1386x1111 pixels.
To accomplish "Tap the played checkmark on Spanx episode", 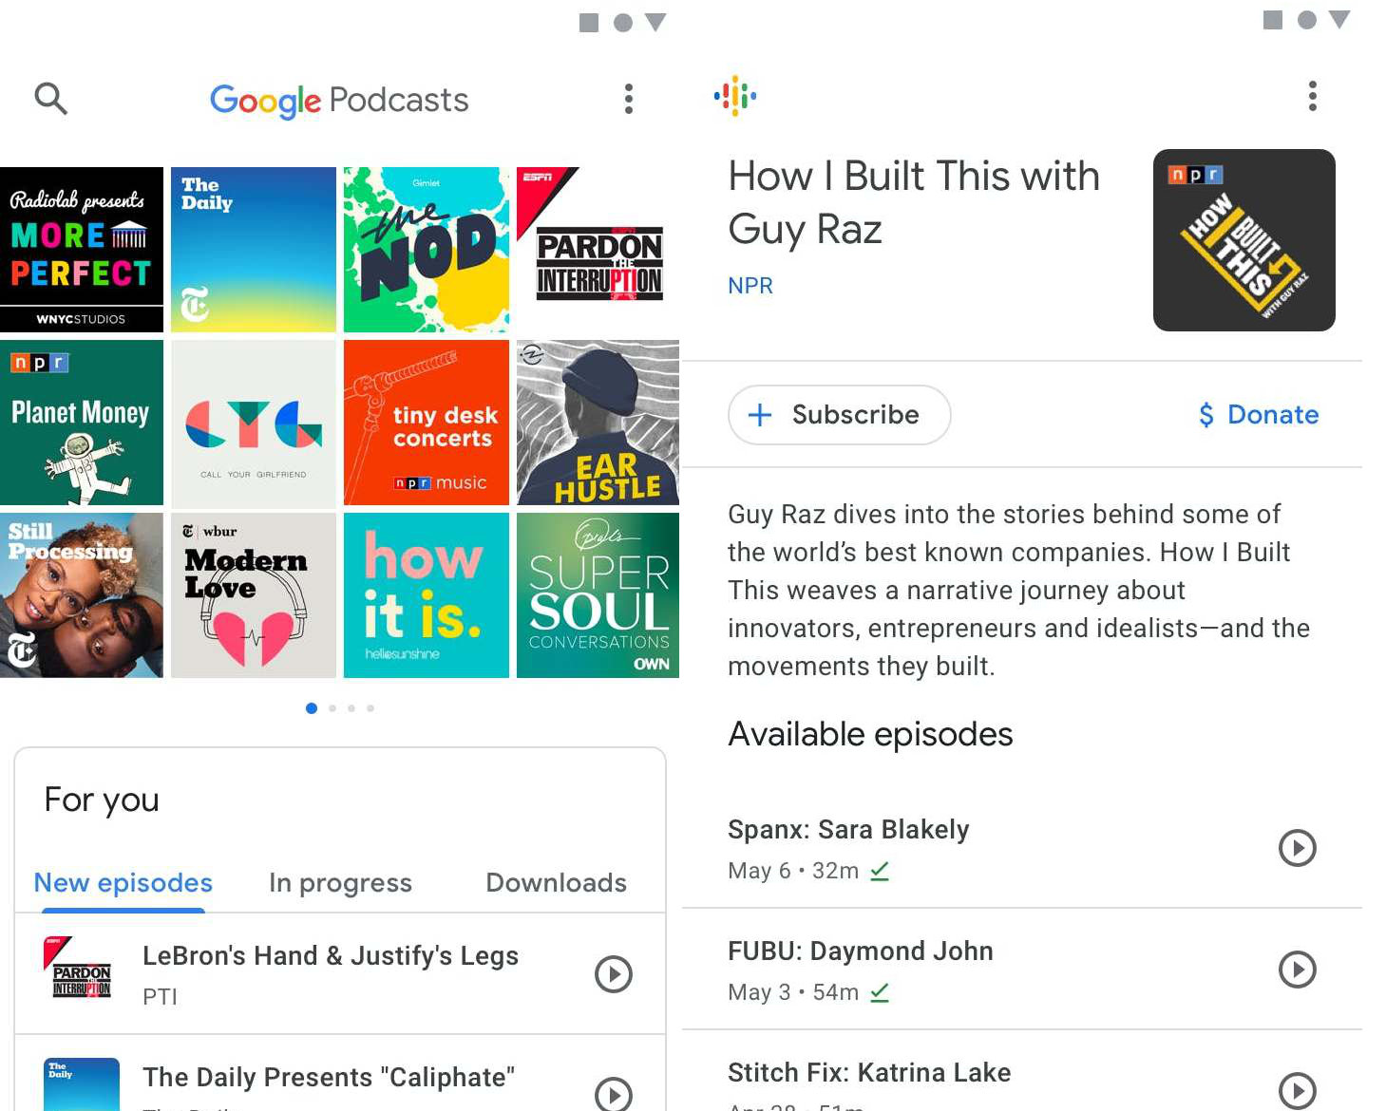I will (x=880, y=871).
